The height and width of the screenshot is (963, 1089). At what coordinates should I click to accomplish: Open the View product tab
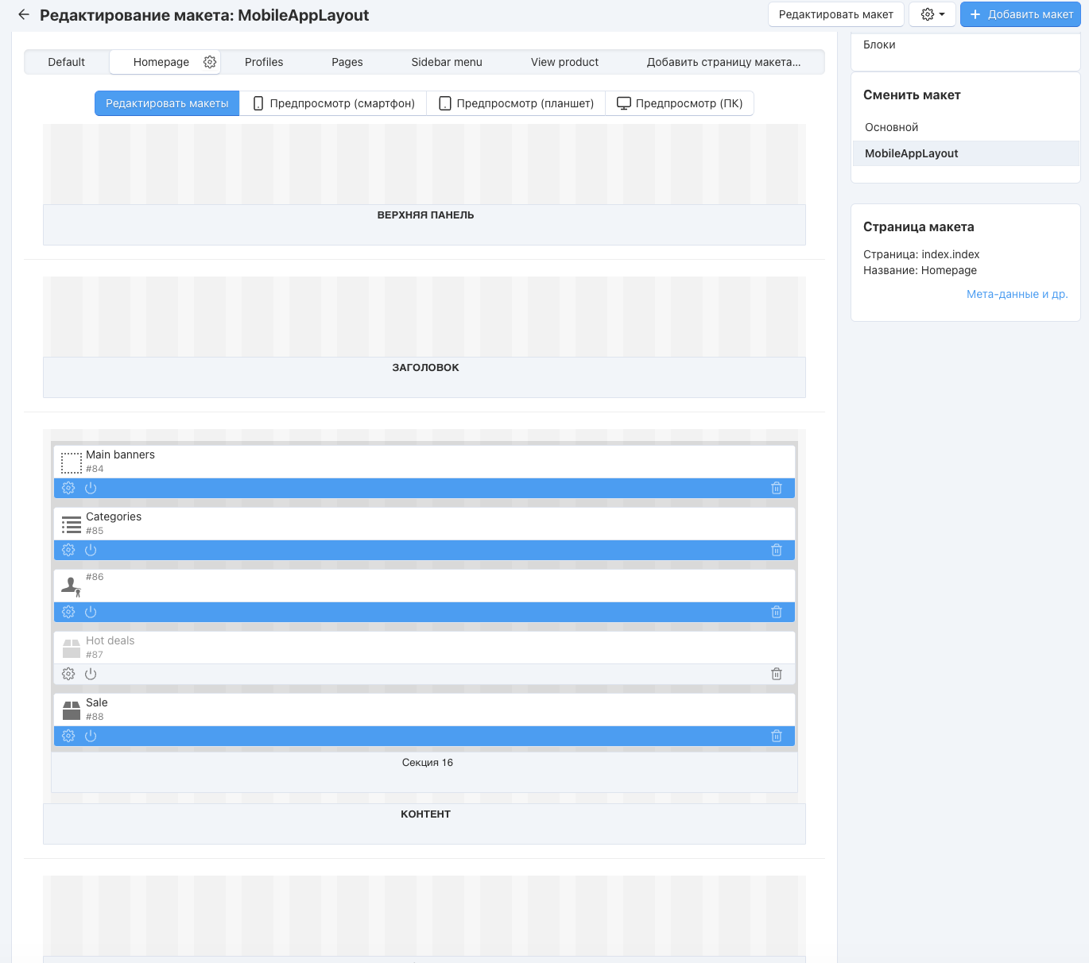pos(564,62)
